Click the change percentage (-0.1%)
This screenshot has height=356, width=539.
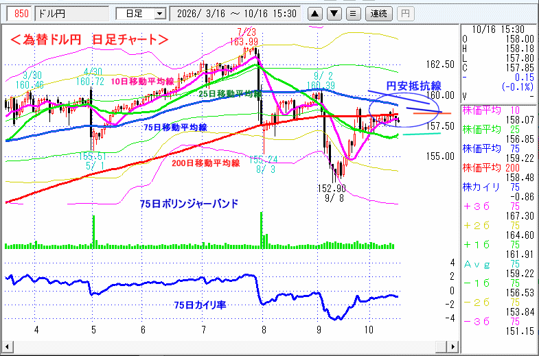click(518, 87)
